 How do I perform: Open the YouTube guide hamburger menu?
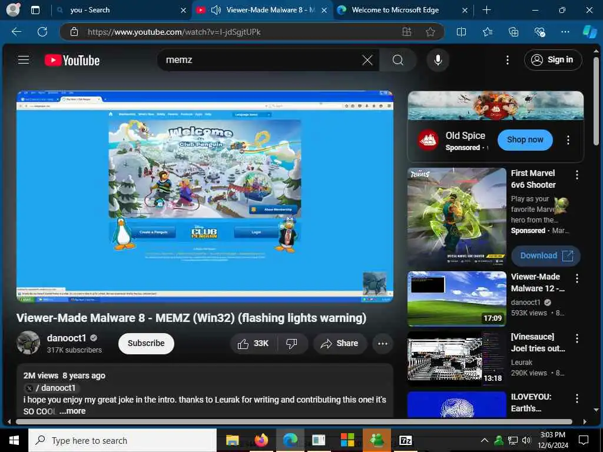24,59
